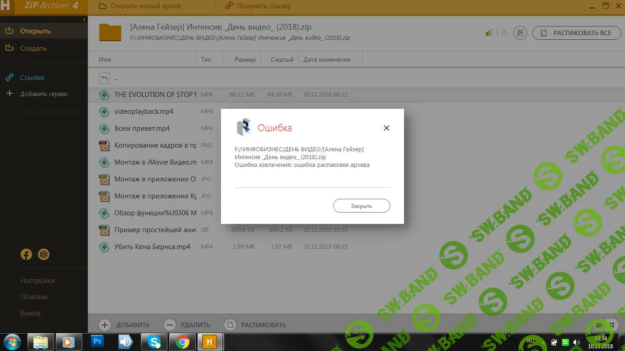
Task: Sort files by the Дата изменения column
Action: (327, 59)
